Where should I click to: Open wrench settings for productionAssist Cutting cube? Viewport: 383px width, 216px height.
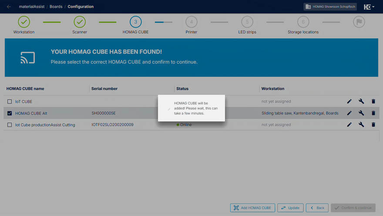(x=361, y=125)
